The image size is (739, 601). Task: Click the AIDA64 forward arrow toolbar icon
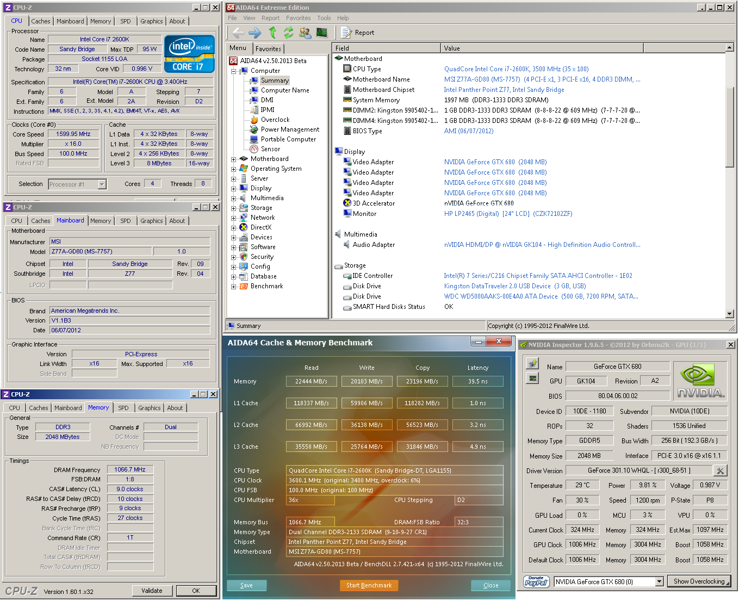click(x=255, y=33)
